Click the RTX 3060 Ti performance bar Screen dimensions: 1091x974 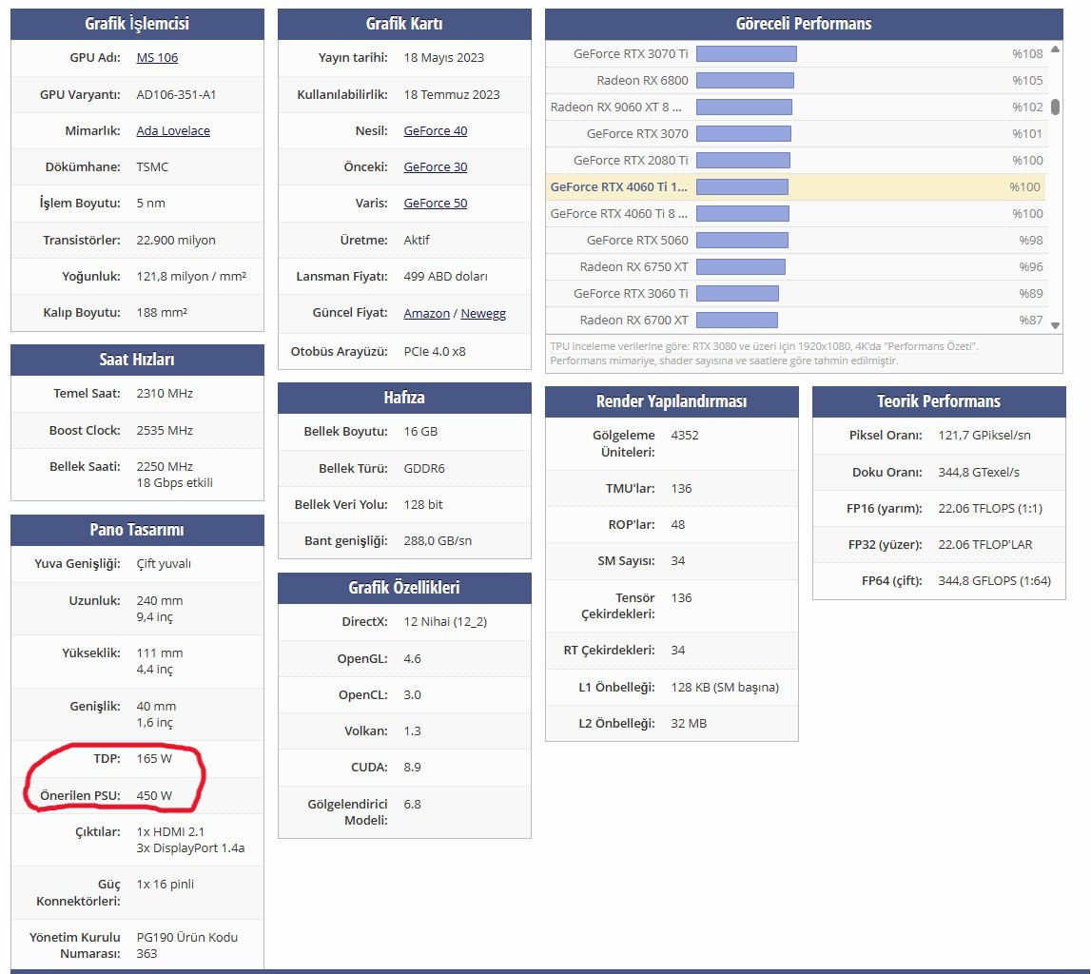[737, 294]
